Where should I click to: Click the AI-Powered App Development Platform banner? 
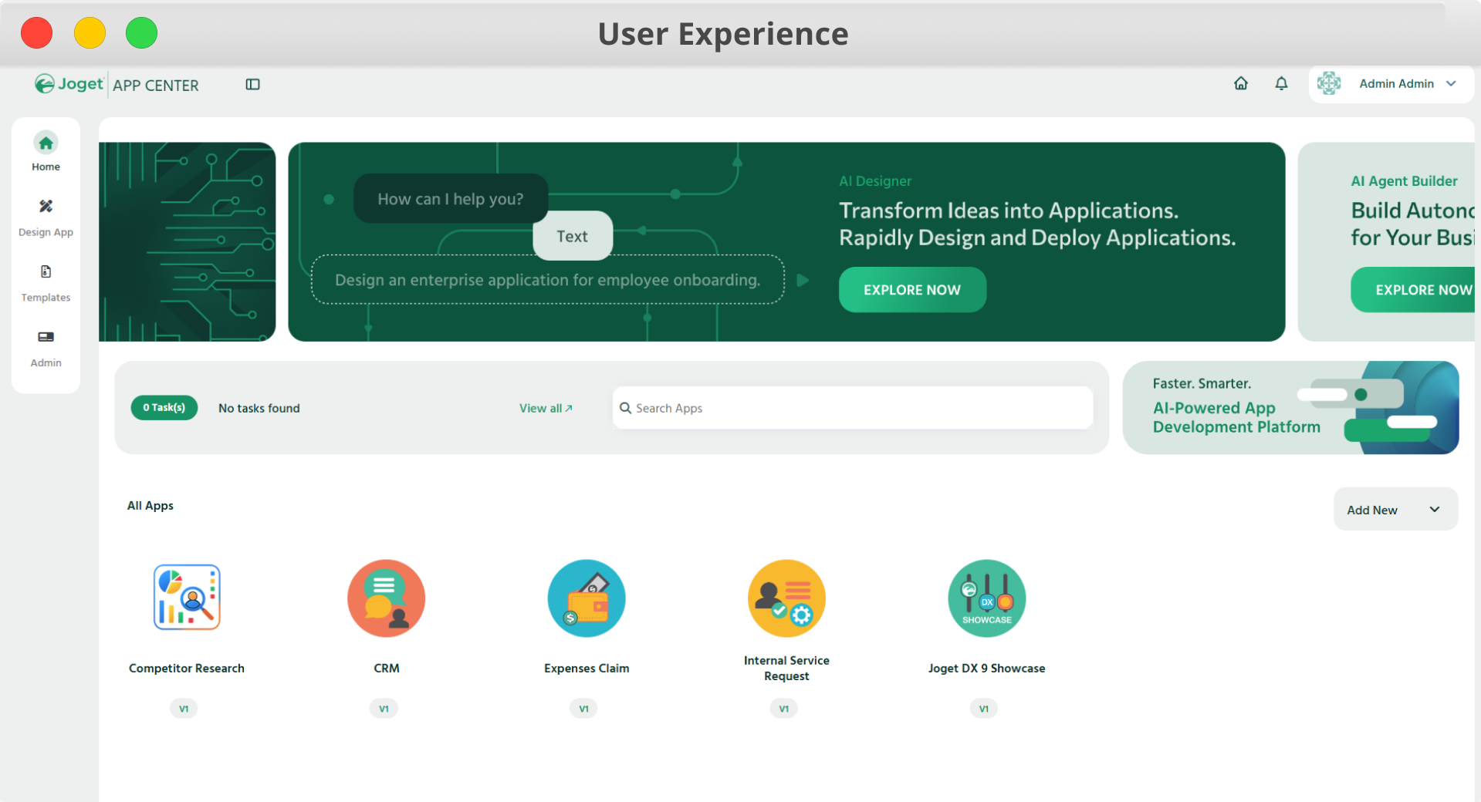[x=1290, y=408]
